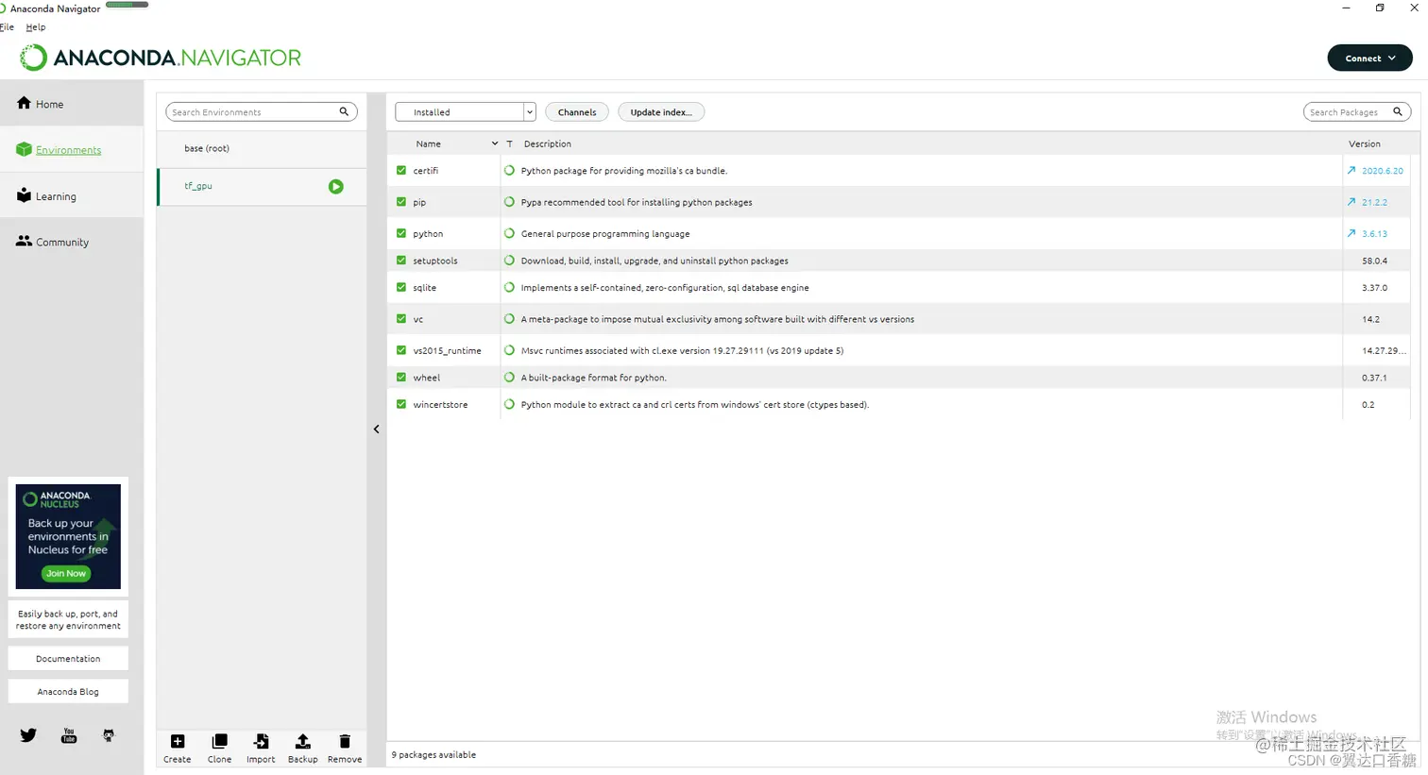
Task: Click the Backup environment icon
Action: (x=302, y=742)
